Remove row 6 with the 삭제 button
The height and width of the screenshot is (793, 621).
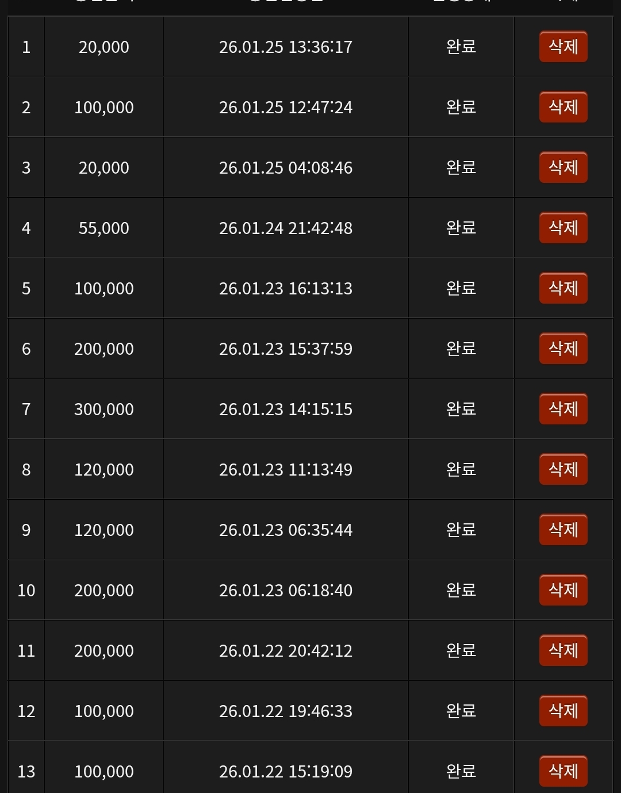click(x=563, y=348)
